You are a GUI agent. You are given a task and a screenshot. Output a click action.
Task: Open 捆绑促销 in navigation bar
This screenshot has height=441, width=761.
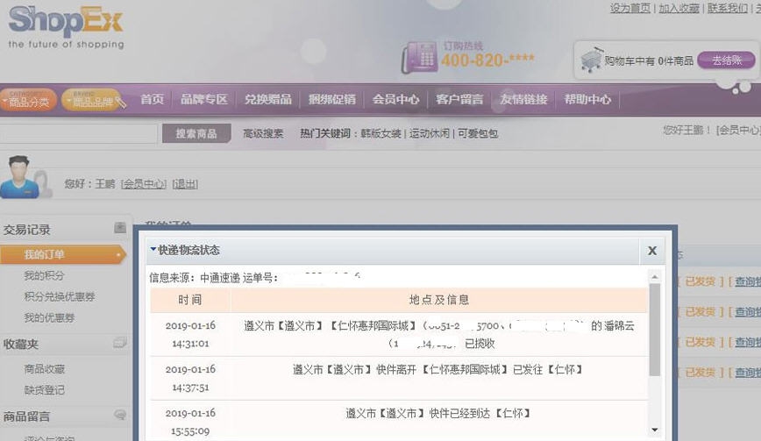tap(332, 99)
